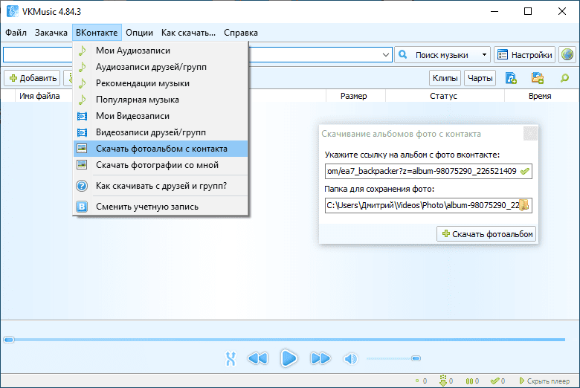Expand the Поиск музыки dropdown arrow

(484, 55)
